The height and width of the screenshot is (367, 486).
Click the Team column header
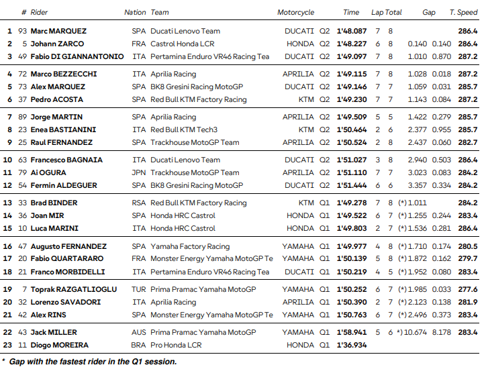coord(160,12)
